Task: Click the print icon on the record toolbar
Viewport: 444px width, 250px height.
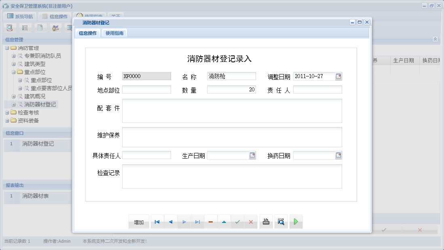Action: (266, 221)
